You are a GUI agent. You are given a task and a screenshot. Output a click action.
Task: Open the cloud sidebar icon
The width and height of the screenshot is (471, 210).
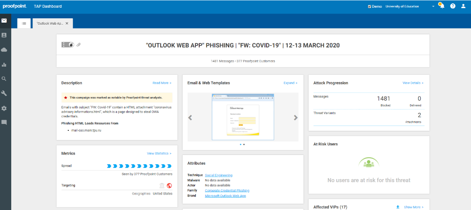pyautogui.click(x=4, y=50)
